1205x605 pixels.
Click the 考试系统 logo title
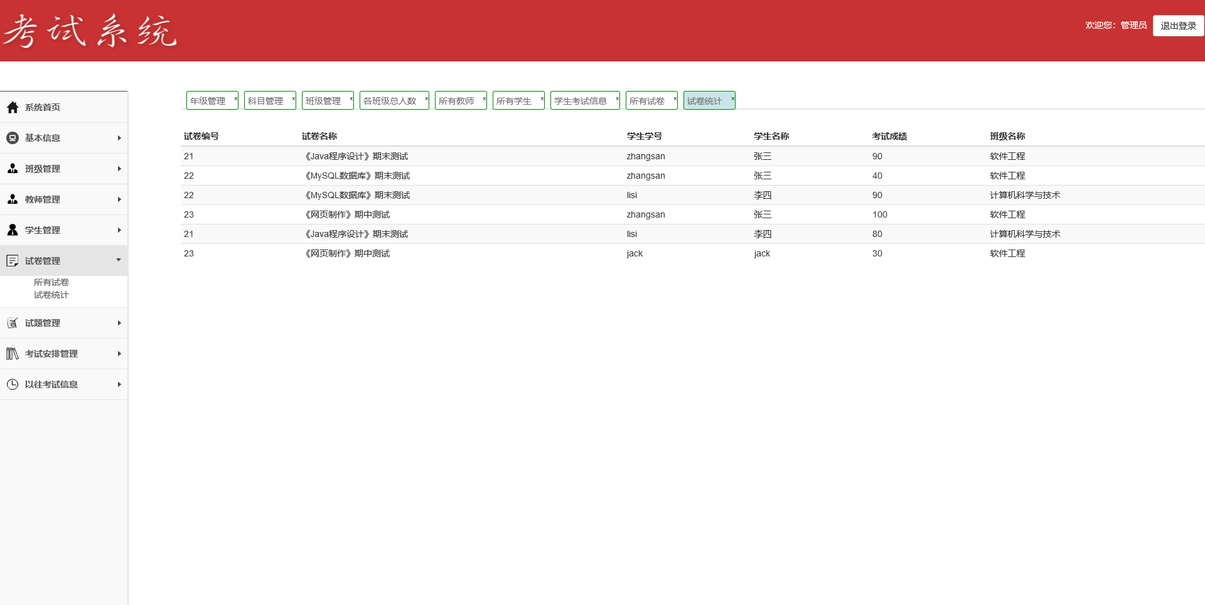[90, 31]
